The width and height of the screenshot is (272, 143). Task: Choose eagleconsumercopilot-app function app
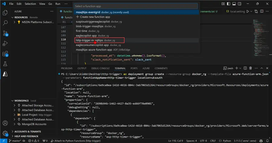pyautogui.click(x=136, y=45)
